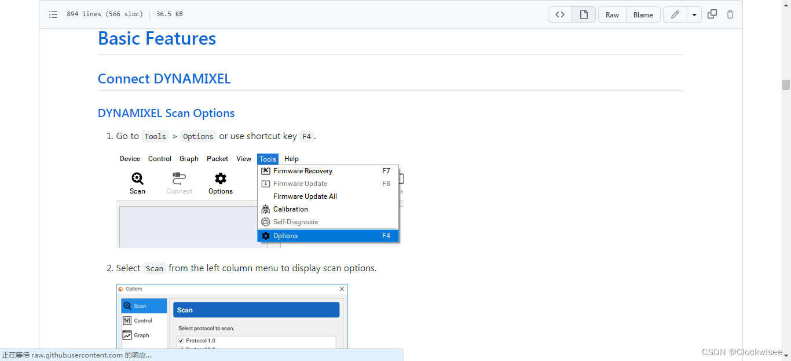
Task: Open the file outline list icon
Action: (x=53, y=14)
